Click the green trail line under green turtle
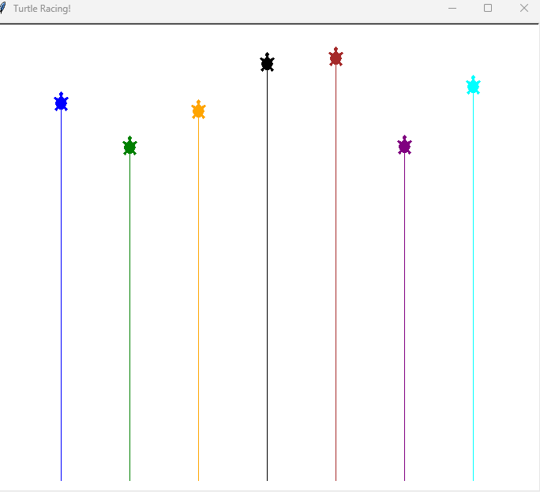 click(x=129, y=315)
